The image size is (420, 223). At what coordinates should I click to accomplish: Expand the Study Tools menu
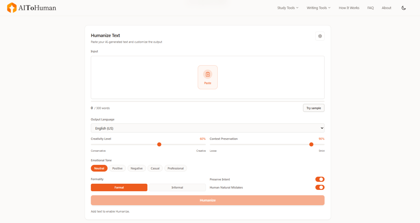point(288,8)
